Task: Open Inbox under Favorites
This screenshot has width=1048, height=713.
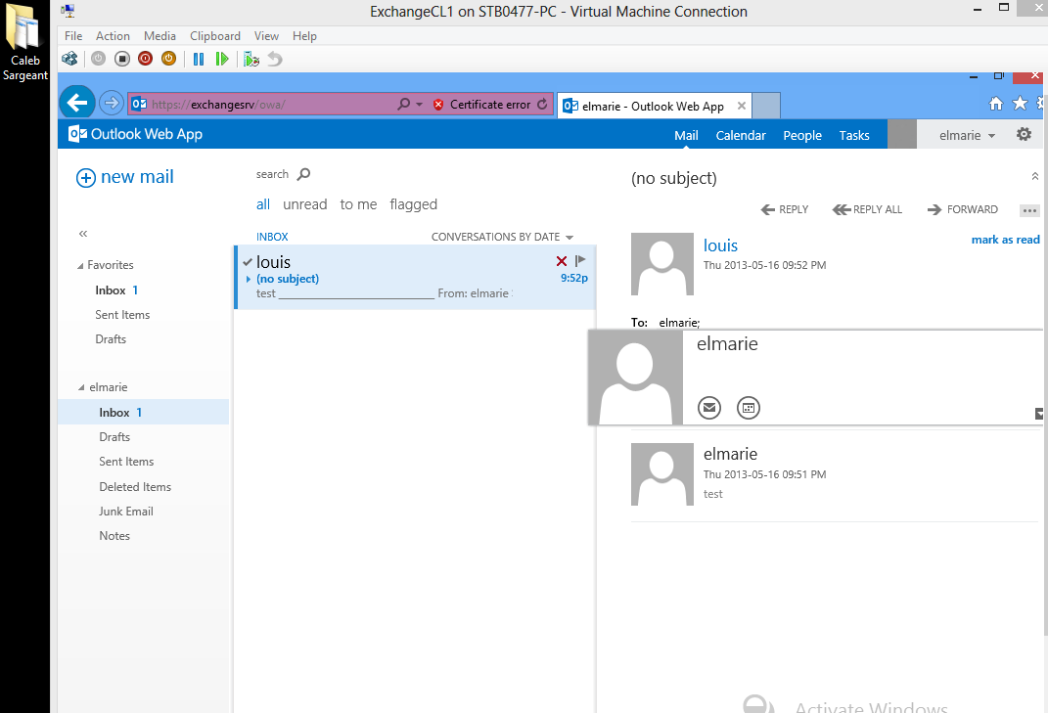Action: pos(116,290)
